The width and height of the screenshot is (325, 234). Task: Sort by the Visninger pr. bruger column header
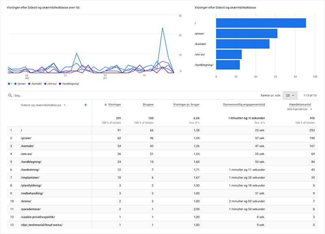tap(187, 105)
